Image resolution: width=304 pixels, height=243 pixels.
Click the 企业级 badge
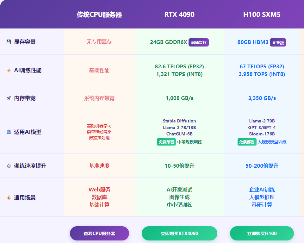(x=278, y=42)
